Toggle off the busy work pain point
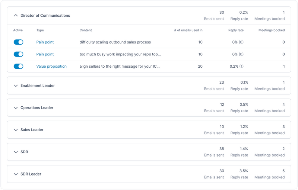The image size is (298, 190). (x=18, y=54)
